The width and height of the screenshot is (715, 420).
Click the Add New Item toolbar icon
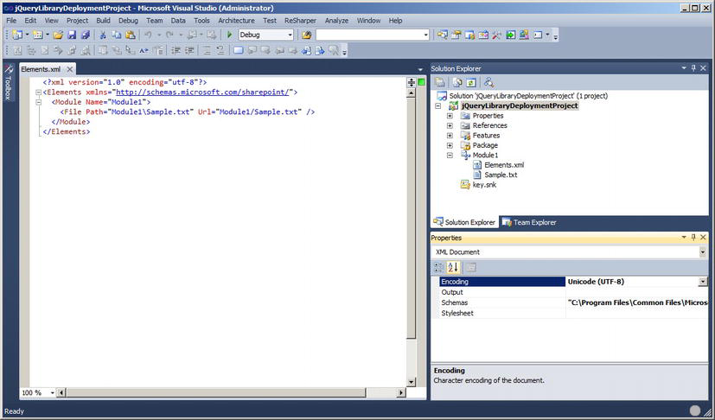point(38,35)
